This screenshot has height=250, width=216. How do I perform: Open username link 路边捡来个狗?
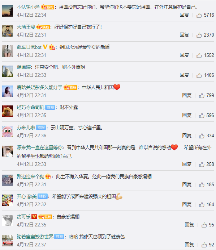pos(30,176)
